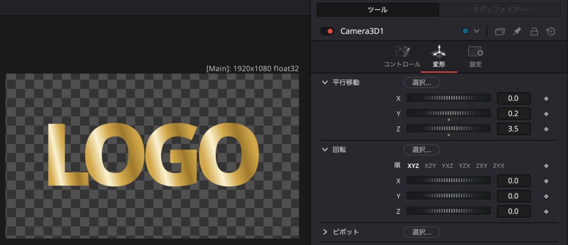Click the translation Y slider
The image size is (568, 245).
click(x=449, y=114)
